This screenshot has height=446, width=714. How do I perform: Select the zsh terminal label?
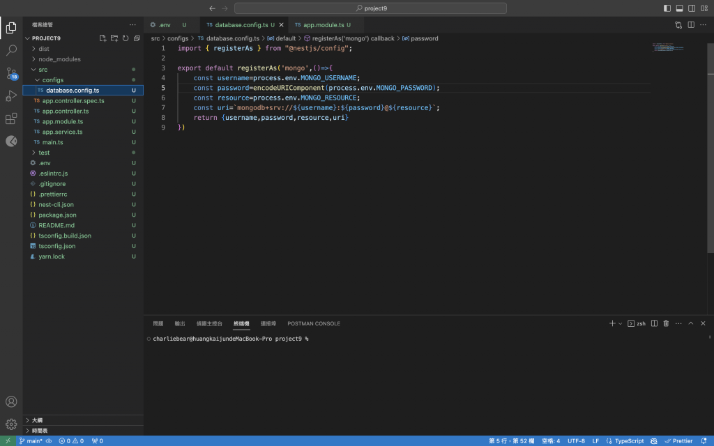coord(637,323)
